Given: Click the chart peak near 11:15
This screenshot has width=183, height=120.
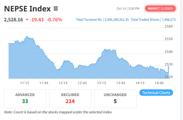Looking at the screenshot, I should click(x=26, y=36).
